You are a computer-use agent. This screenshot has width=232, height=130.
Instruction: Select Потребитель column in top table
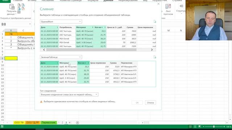click(x=67, y=27)
